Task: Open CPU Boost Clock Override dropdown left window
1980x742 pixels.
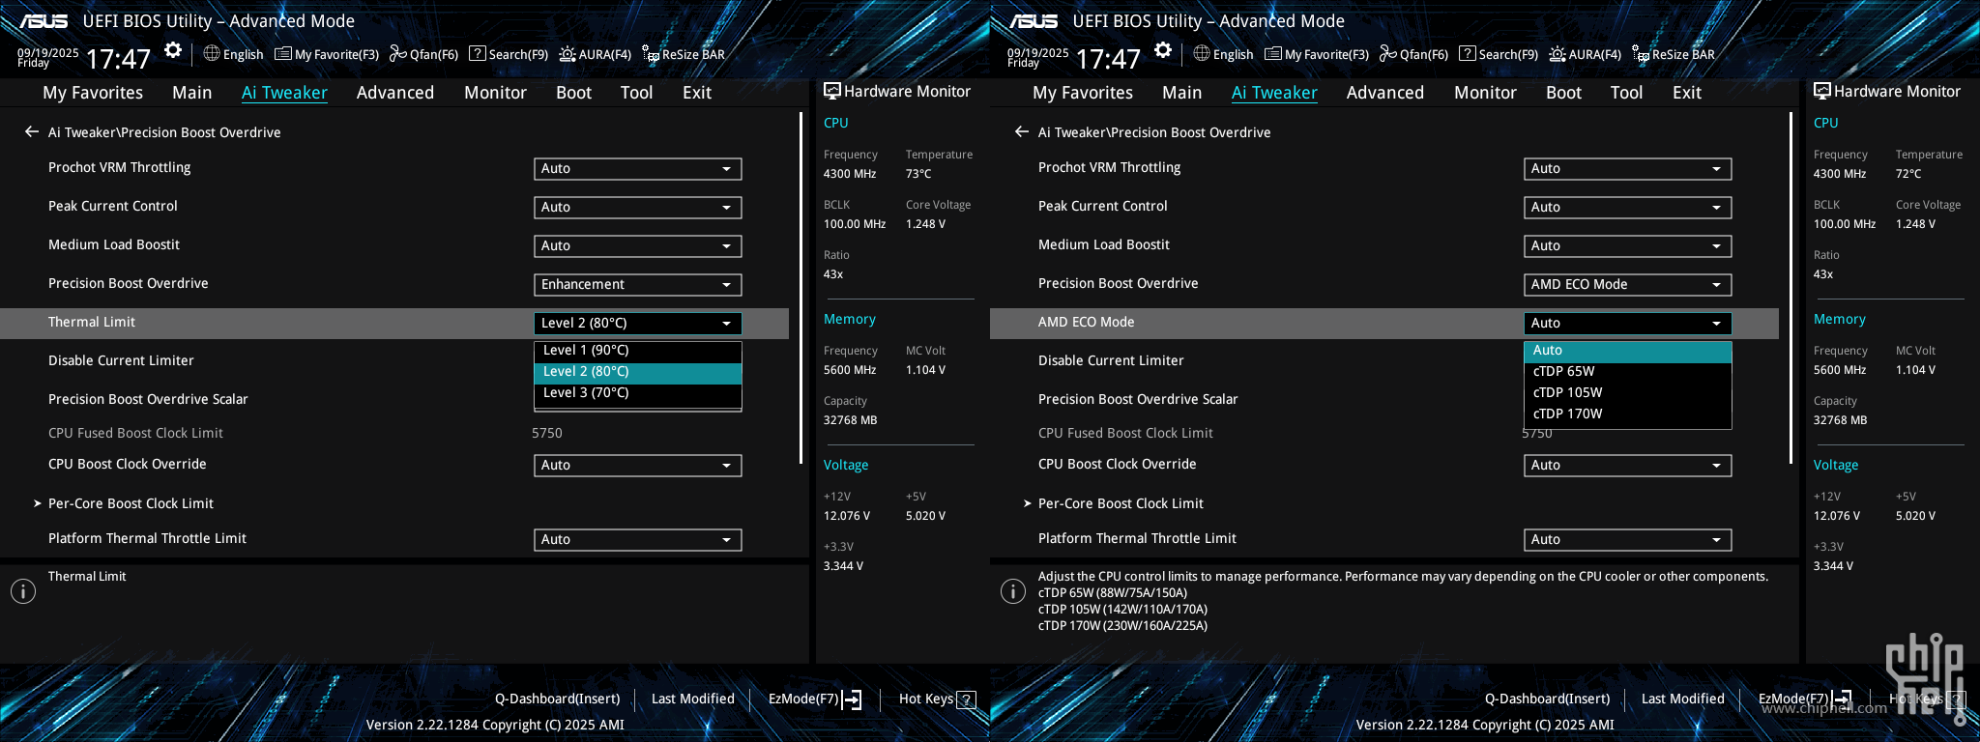Action: pyautogui.click(x=638, y=466)
